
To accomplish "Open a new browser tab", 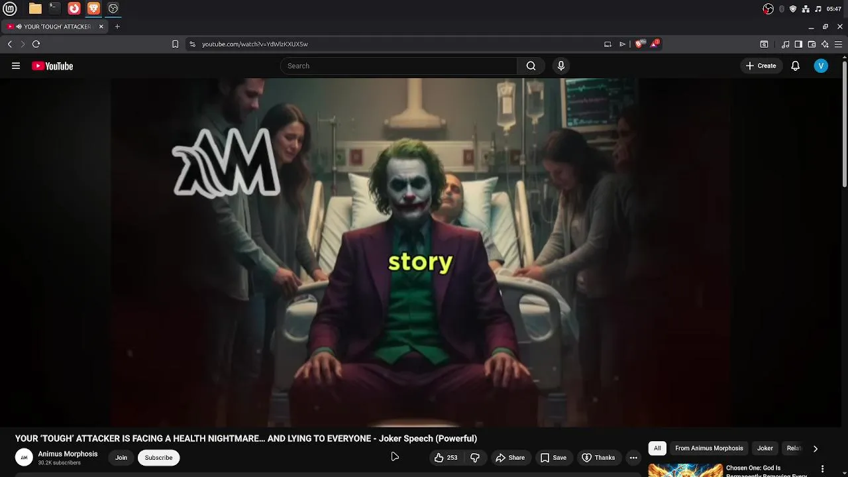I will [x=117, y=26].
